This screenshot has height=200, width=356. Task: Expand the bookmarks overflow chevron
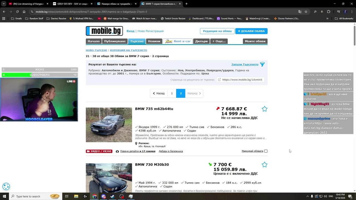pos(327,19)
